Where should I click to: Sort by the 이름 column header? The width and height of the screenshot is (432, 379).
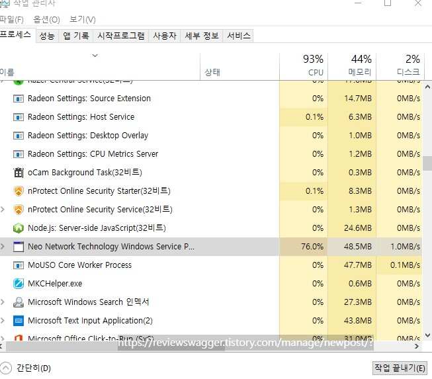click(x=100, y=66)
